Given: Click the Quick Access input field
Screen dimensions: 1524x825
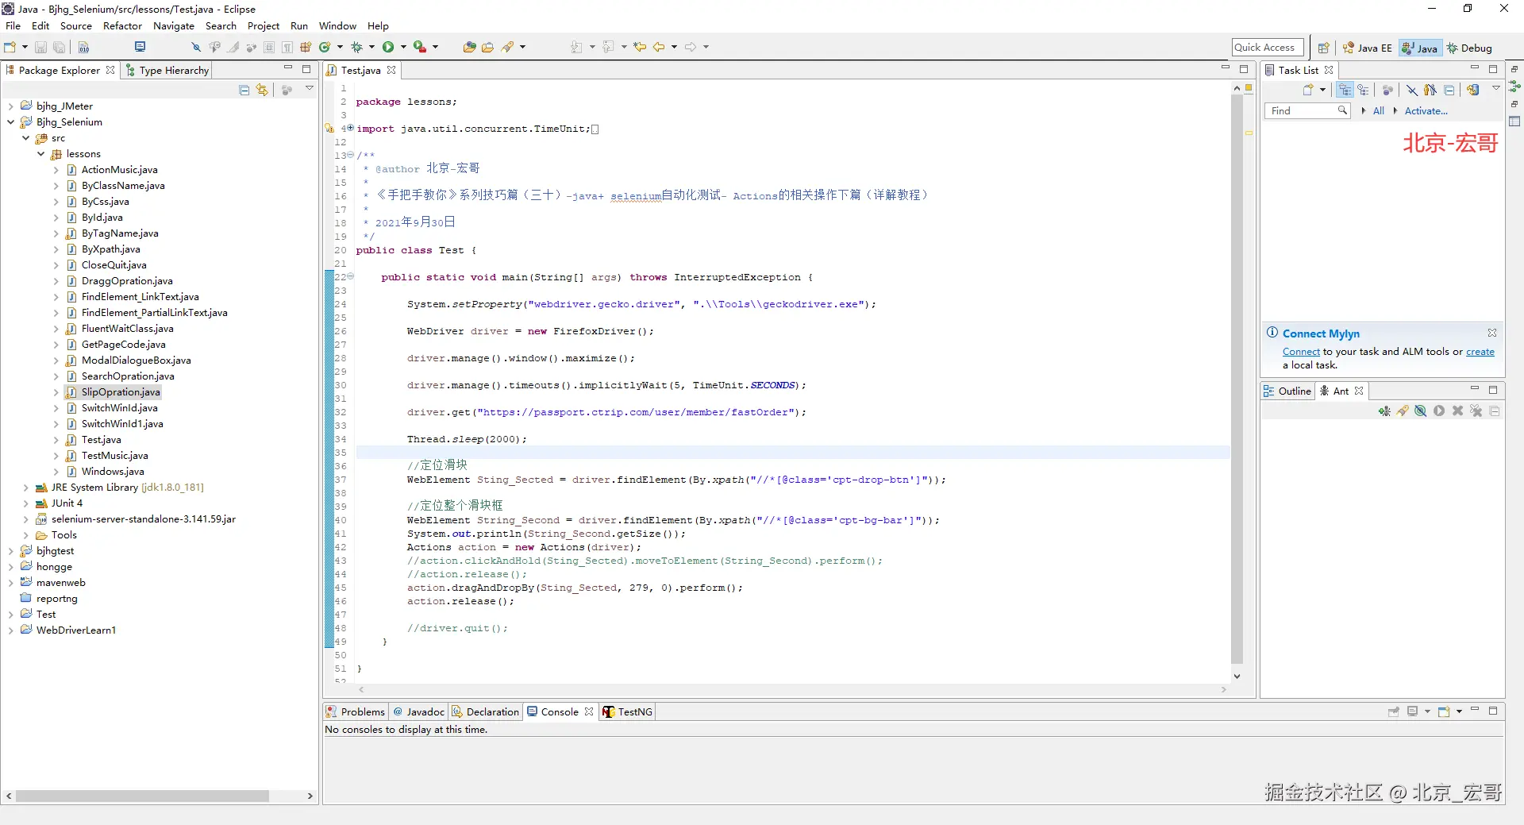Looking at the screenshot, I should [x=1268, y=48].
